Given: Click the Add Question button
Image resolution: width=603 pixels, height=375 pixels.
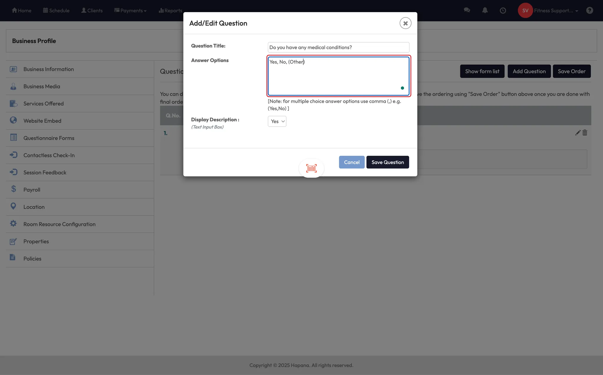Looking at the screenshot, I should (529, 71).
